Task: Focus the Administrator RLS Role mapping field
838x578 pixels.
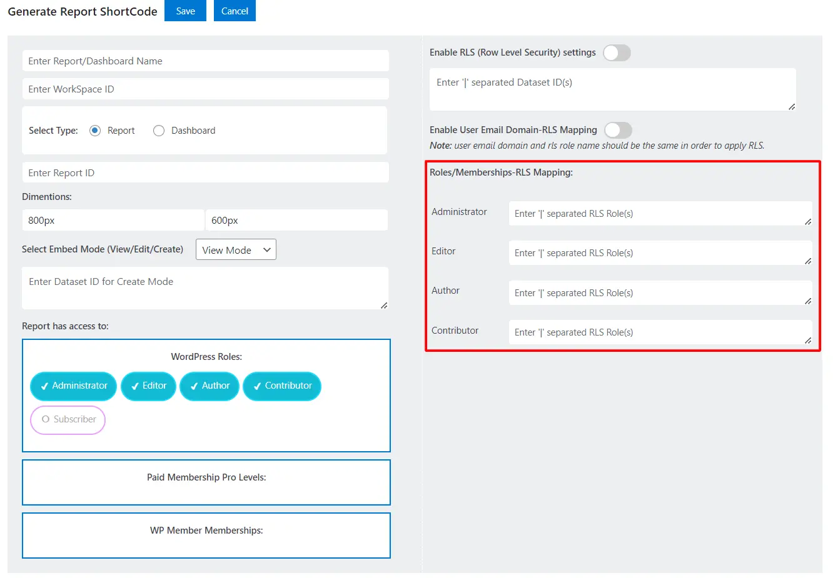Action: pos(660,213)
